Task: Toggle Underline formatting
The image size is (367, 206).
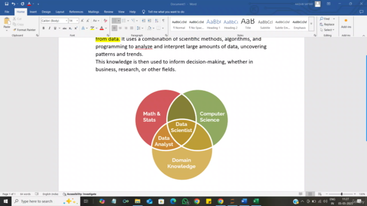Action: [x=55, y=28]
